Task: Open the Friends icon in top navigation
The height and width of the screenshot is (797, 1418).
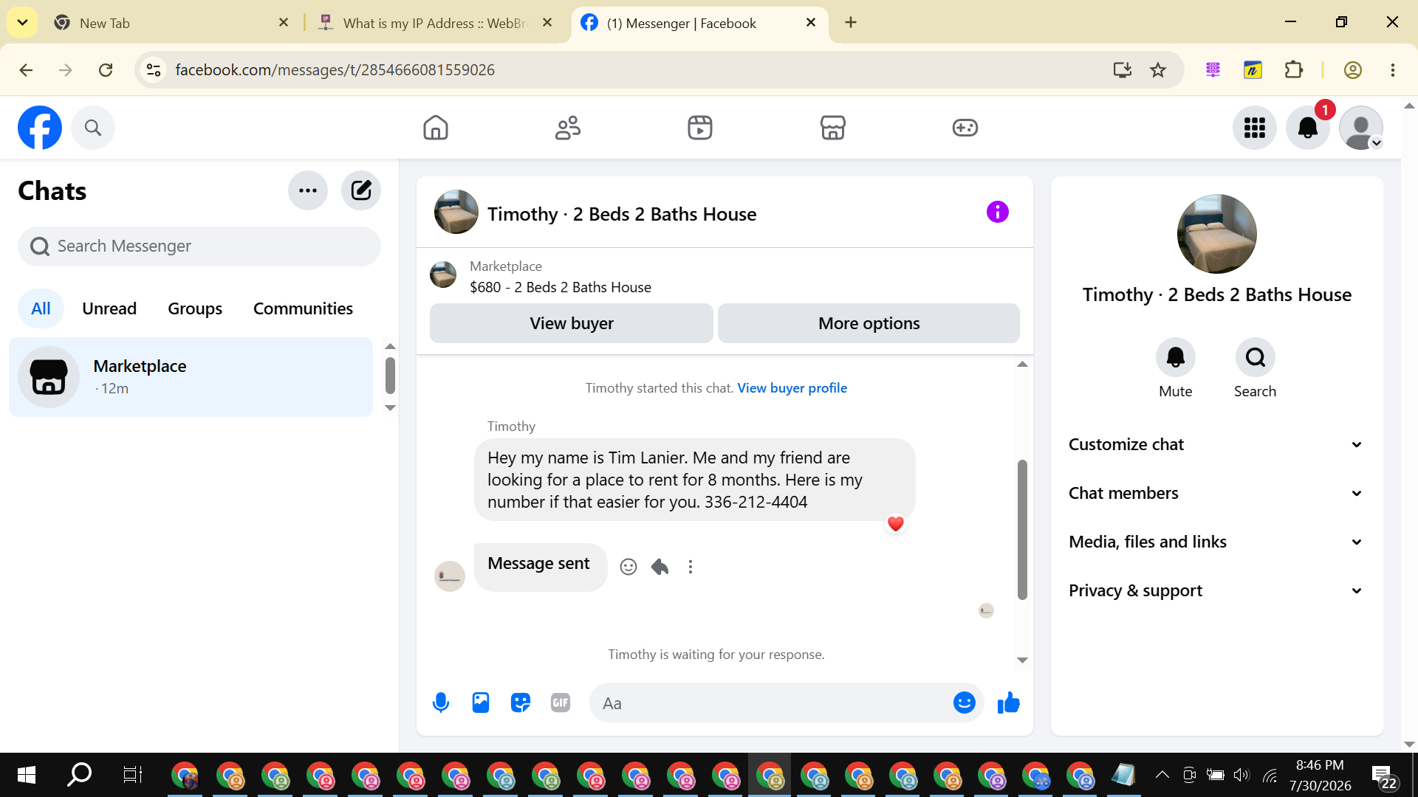Action: (x=568, y=128)
